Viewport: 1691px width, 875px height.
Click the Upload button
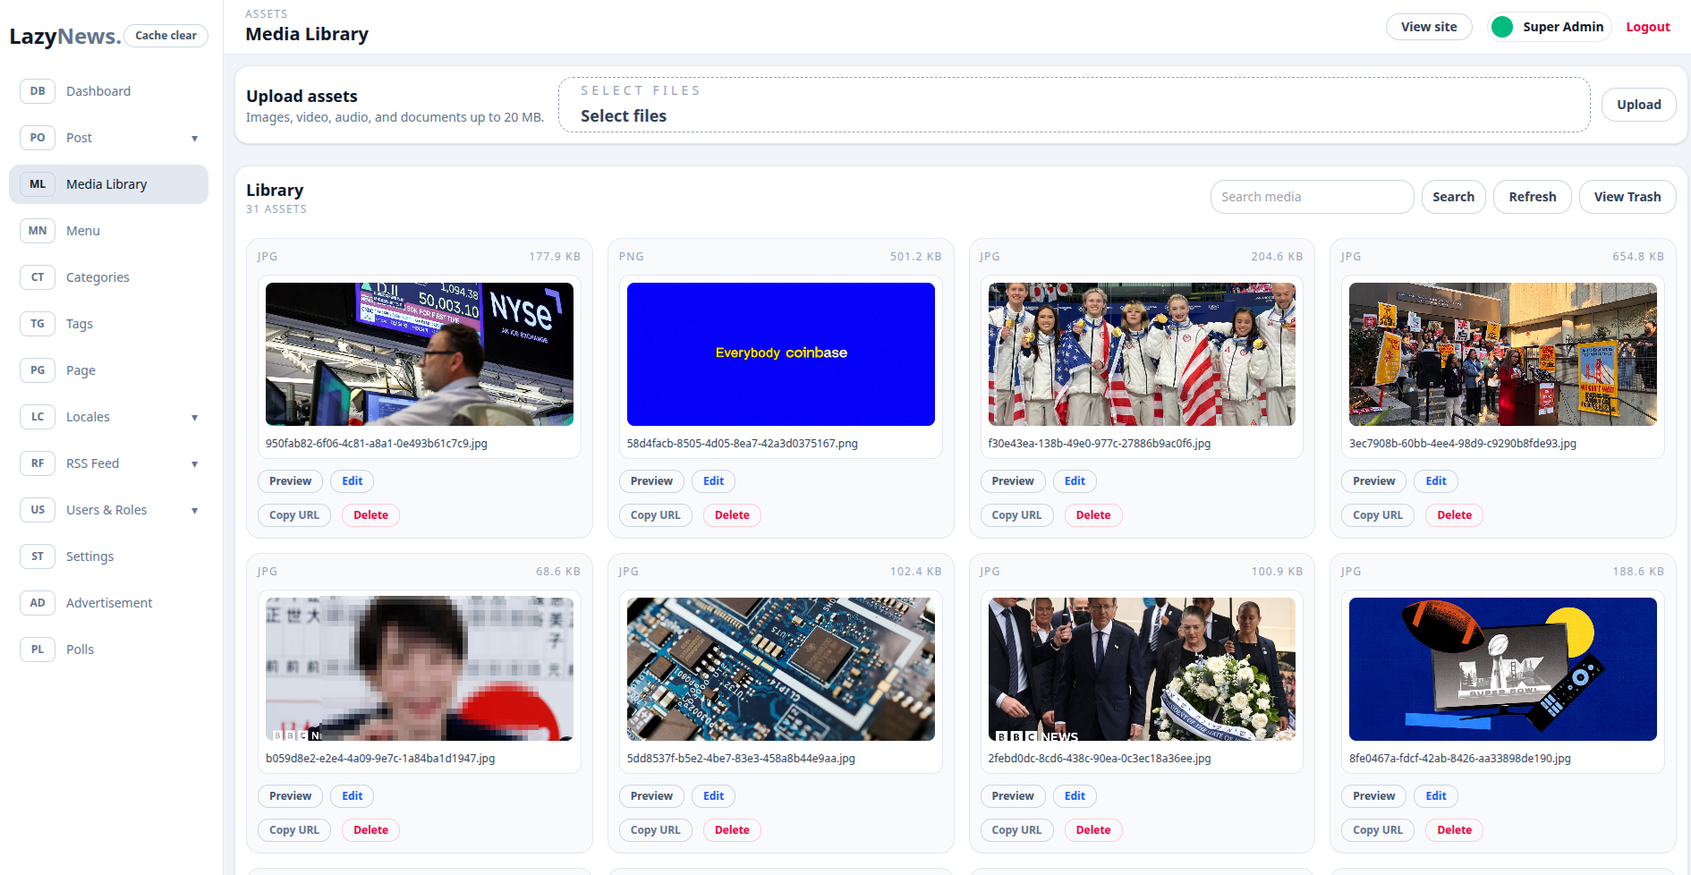click(1638, 105)
